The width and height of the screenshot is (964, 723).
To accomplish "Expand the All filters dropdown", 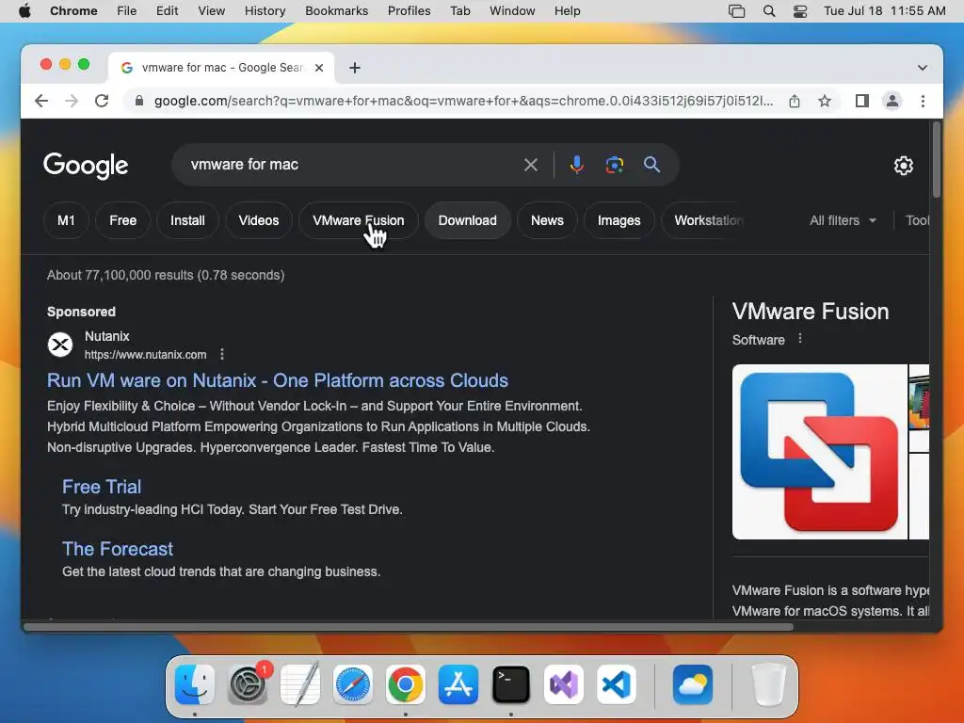I will 843,220.
